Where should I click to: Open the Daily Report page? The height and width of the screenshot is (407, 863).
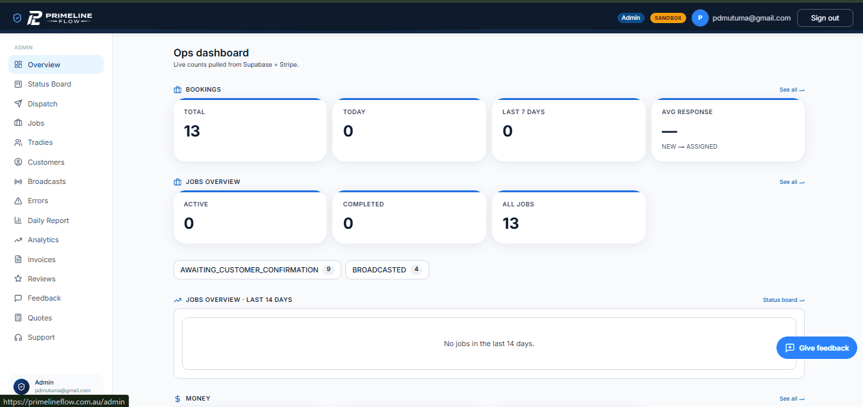click(x=56, y=220)
